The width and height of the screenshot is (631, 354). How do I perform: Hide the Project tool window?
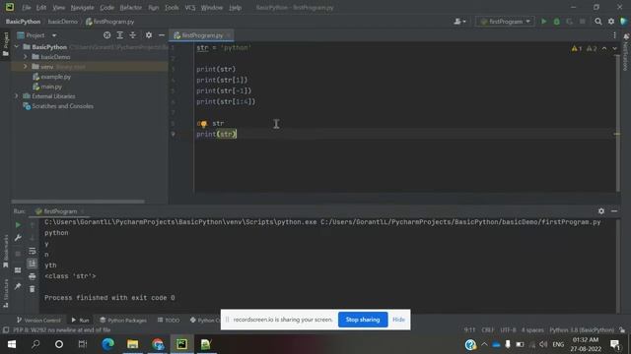click(x=162, y=35)
